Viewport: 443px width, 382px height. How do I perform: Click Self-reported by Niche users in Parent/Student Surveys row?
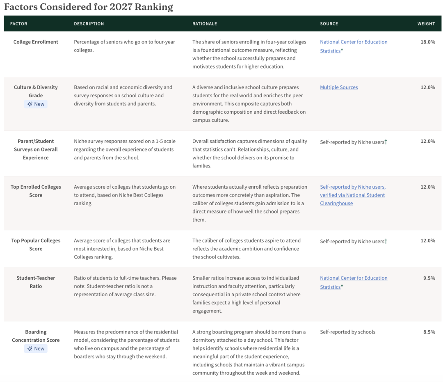pyautogui.click(x=354, y=142)
